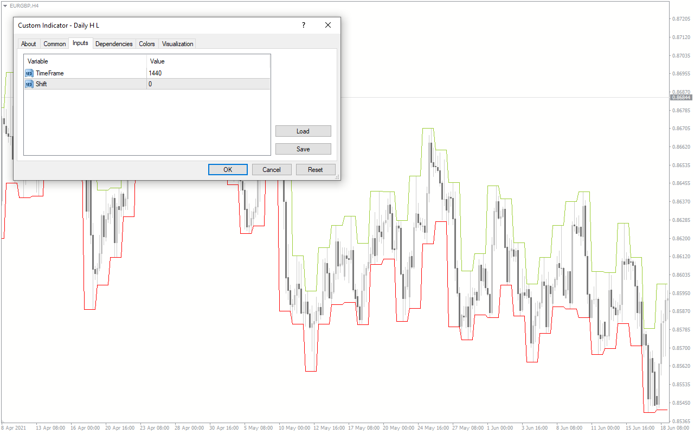Click the 0.86370 price axis label
Viewport: 694px width, 434px height.
click(680, 202)
